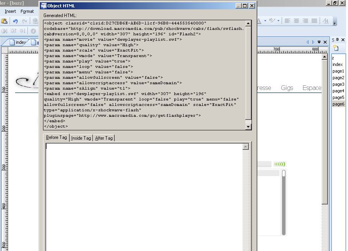Click the align left icon
348x251 pixels.
pos(288,21)
